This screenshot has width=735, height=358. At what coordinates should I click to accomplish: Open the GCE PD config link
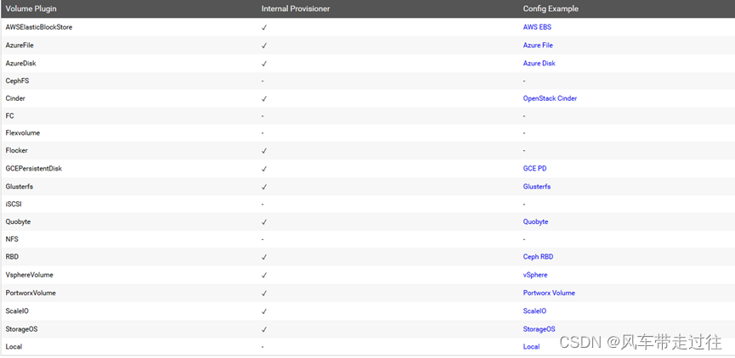click(x=534, y=169)
